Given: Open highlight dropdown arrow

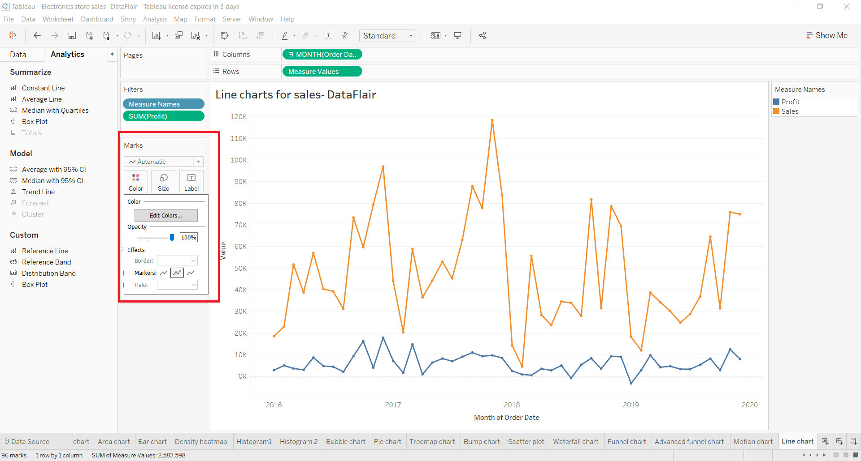Looking at the screenshot, I should point(295,35).
